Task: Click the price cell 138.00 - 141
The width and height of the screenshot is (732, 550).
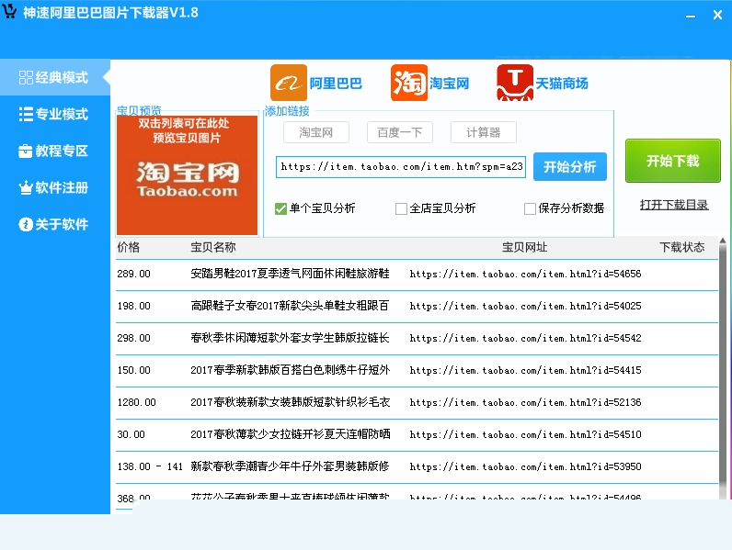Action: point(150,467)
